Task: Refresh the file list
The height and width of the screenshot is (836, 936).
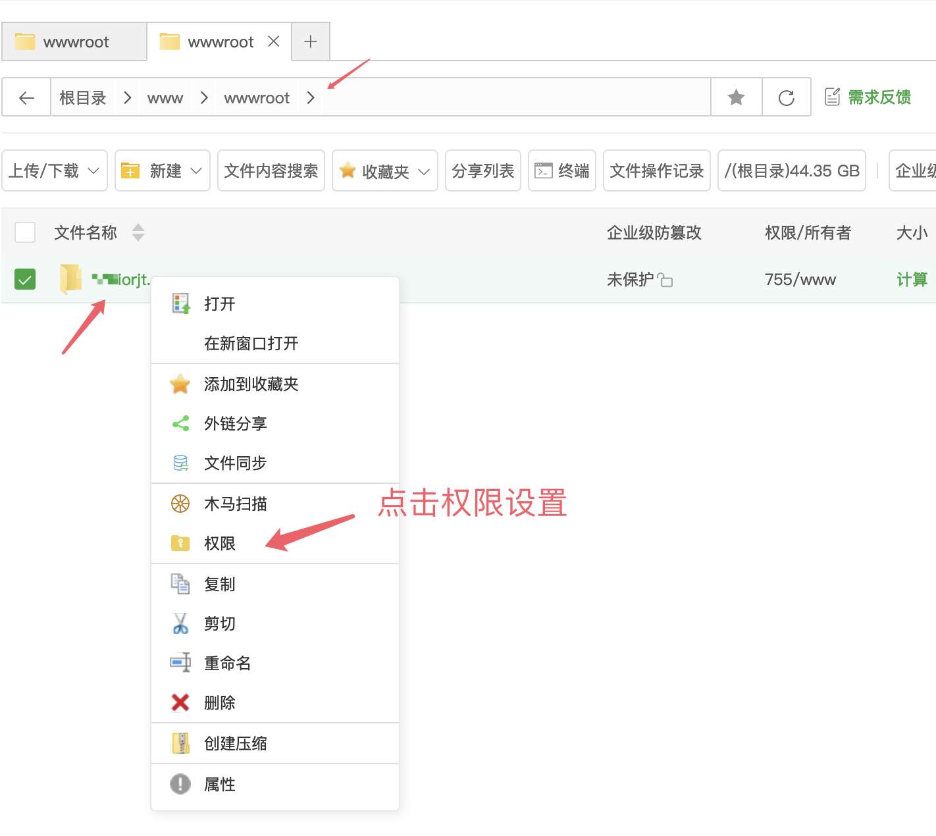Action: pos(786,98)
